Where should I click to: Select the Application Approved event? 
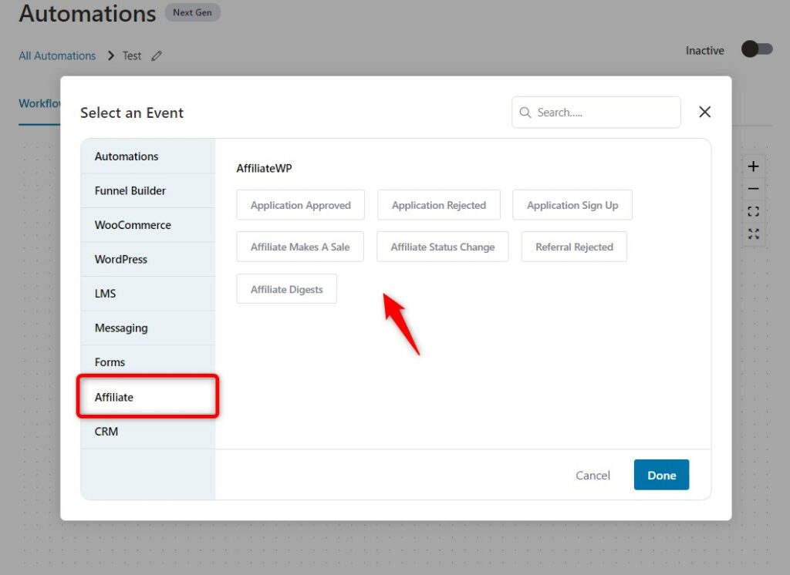300,205
